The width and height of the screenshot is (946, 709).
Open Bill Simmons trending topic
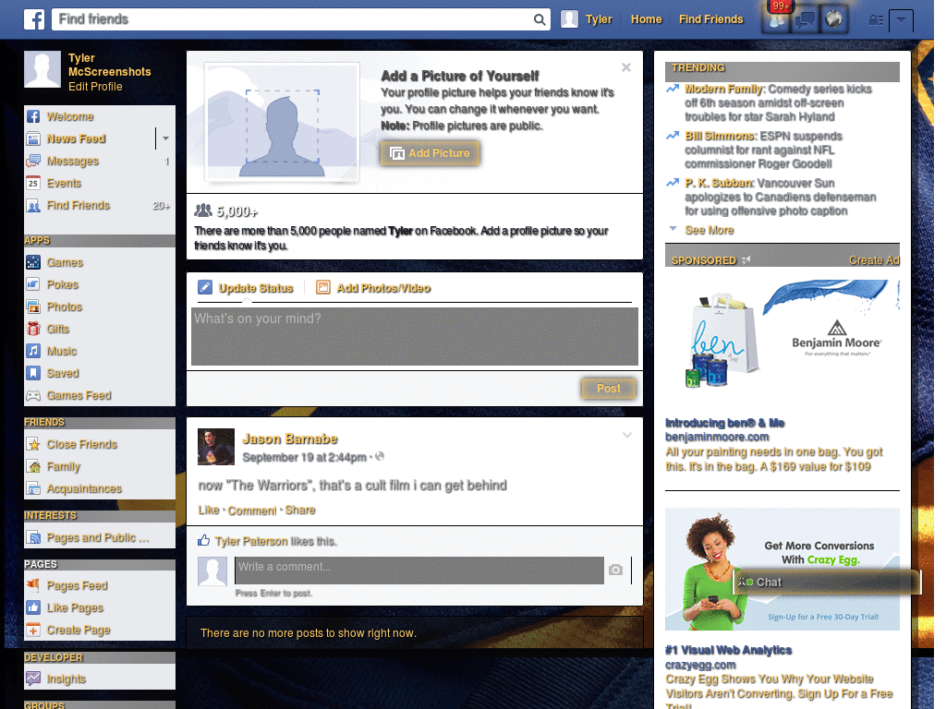pos(720,137)
